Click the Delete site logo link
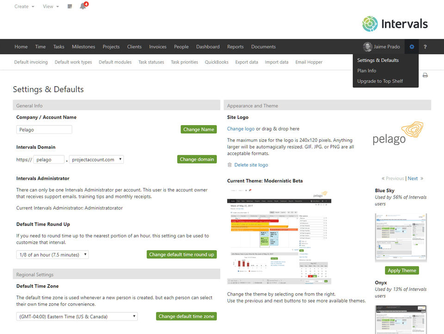This screenshot has height=334, width=444. click(x=251, y=165)
